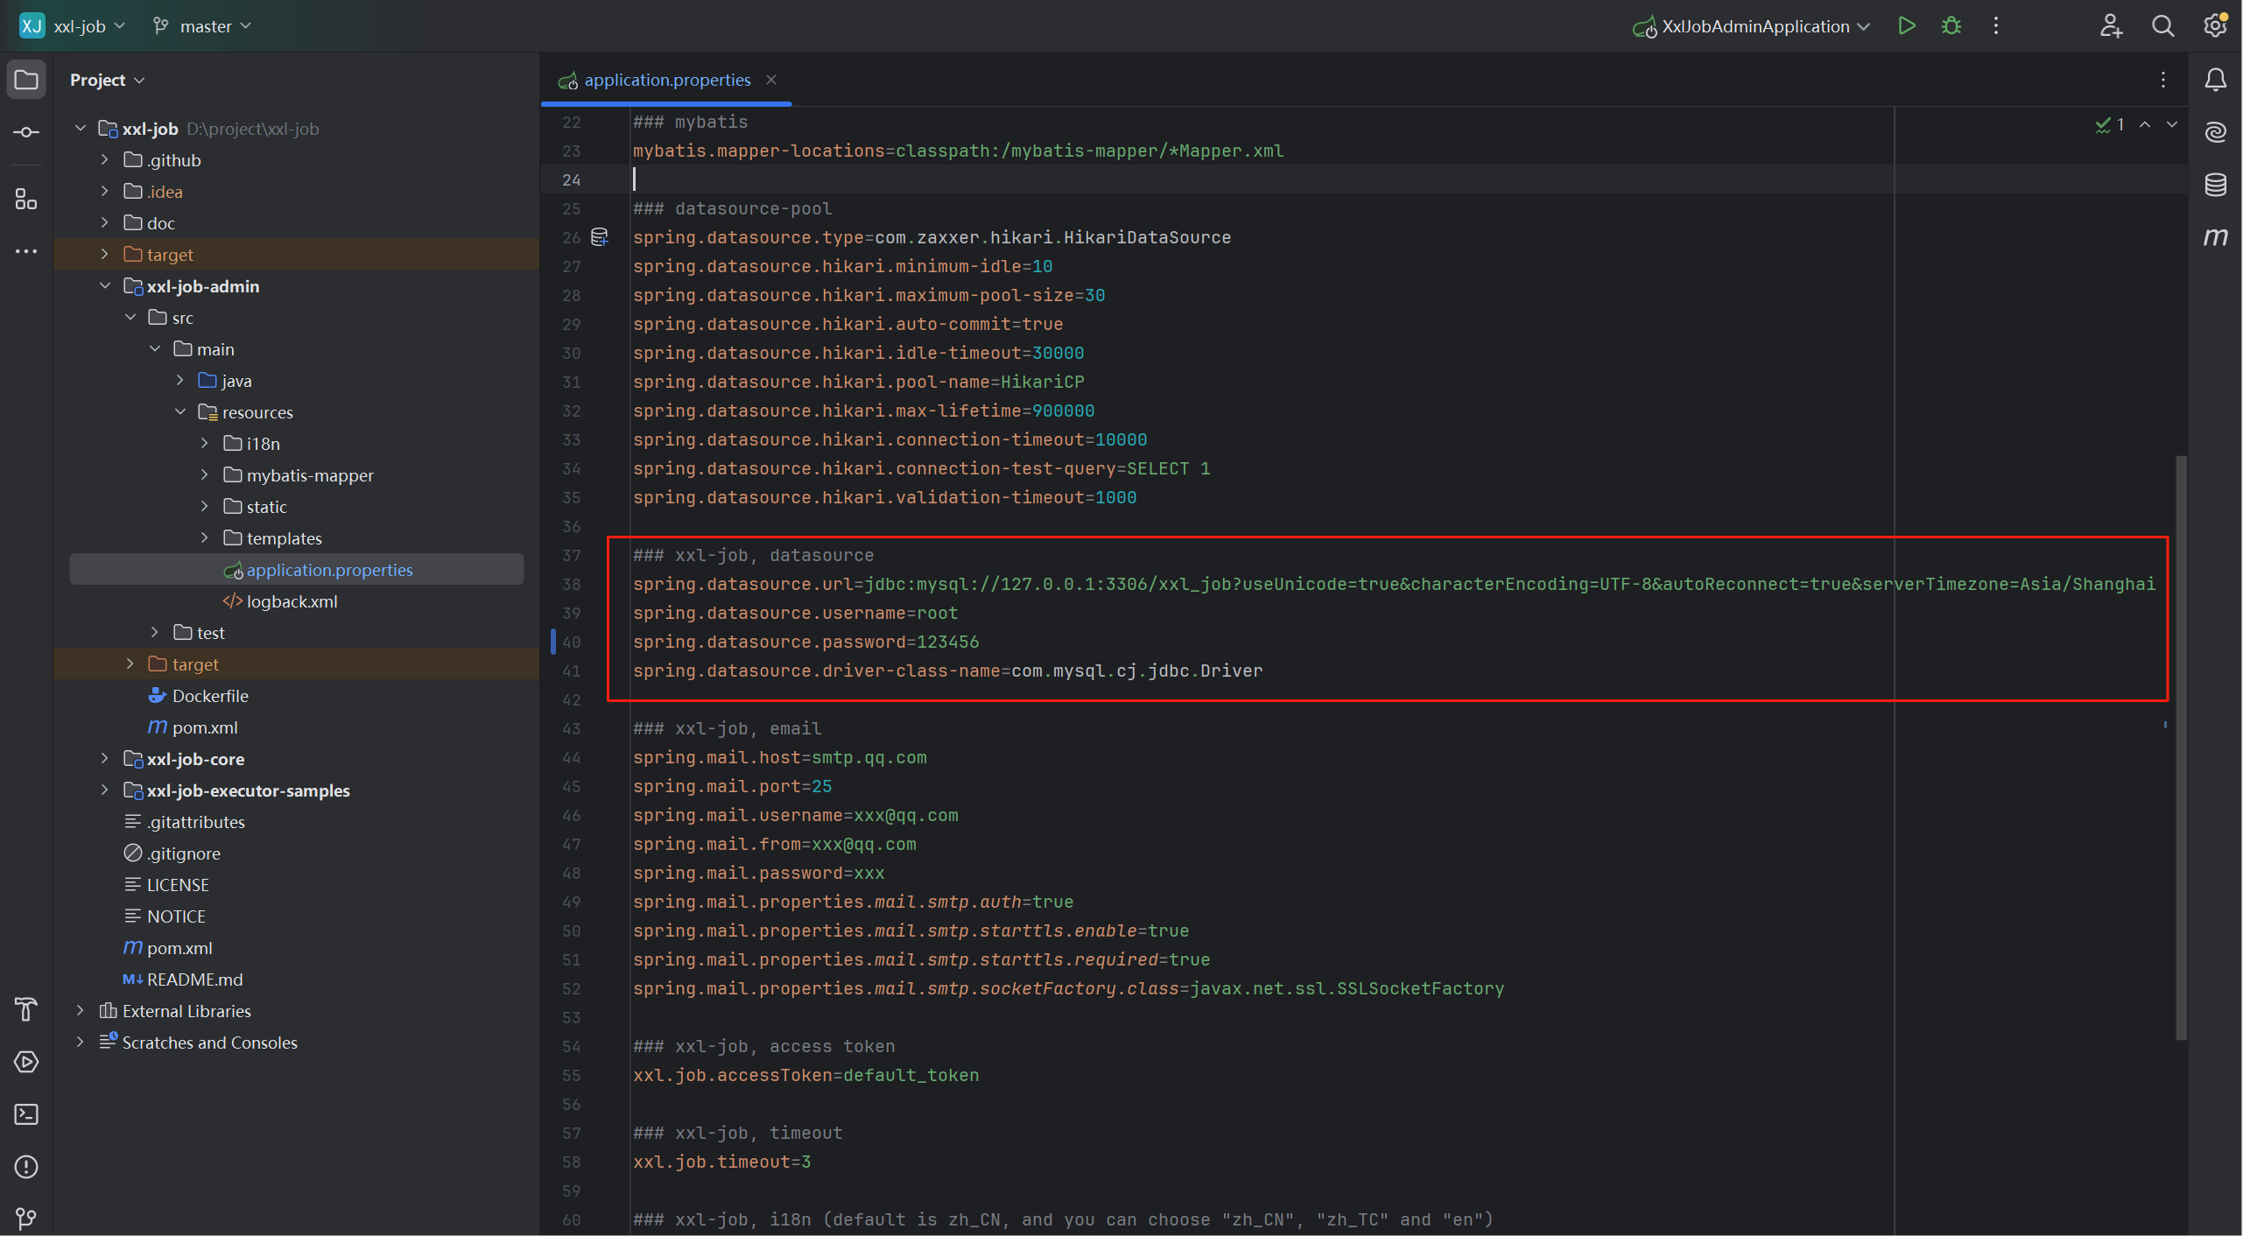Expand the mybatis-mapper folder
The height and width of the screenshot is (1236, 2243).
205,475
